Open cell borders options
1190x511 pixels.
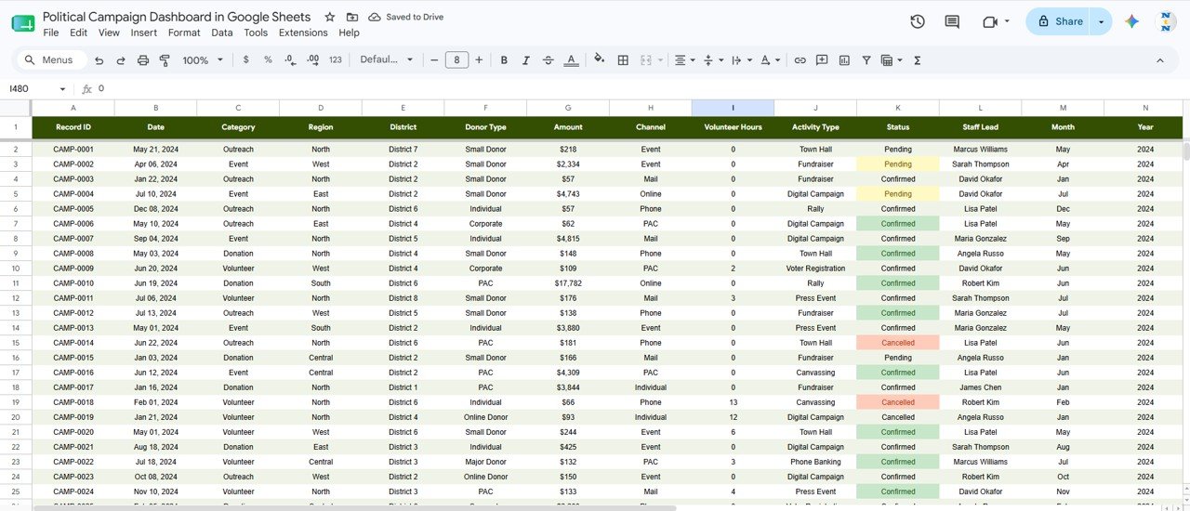[x=623, y=60]
